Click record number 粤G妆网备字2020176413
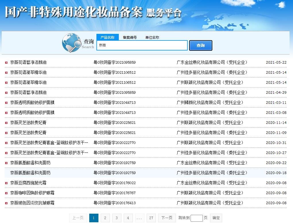293x224 pixels. tap(115, 203)
